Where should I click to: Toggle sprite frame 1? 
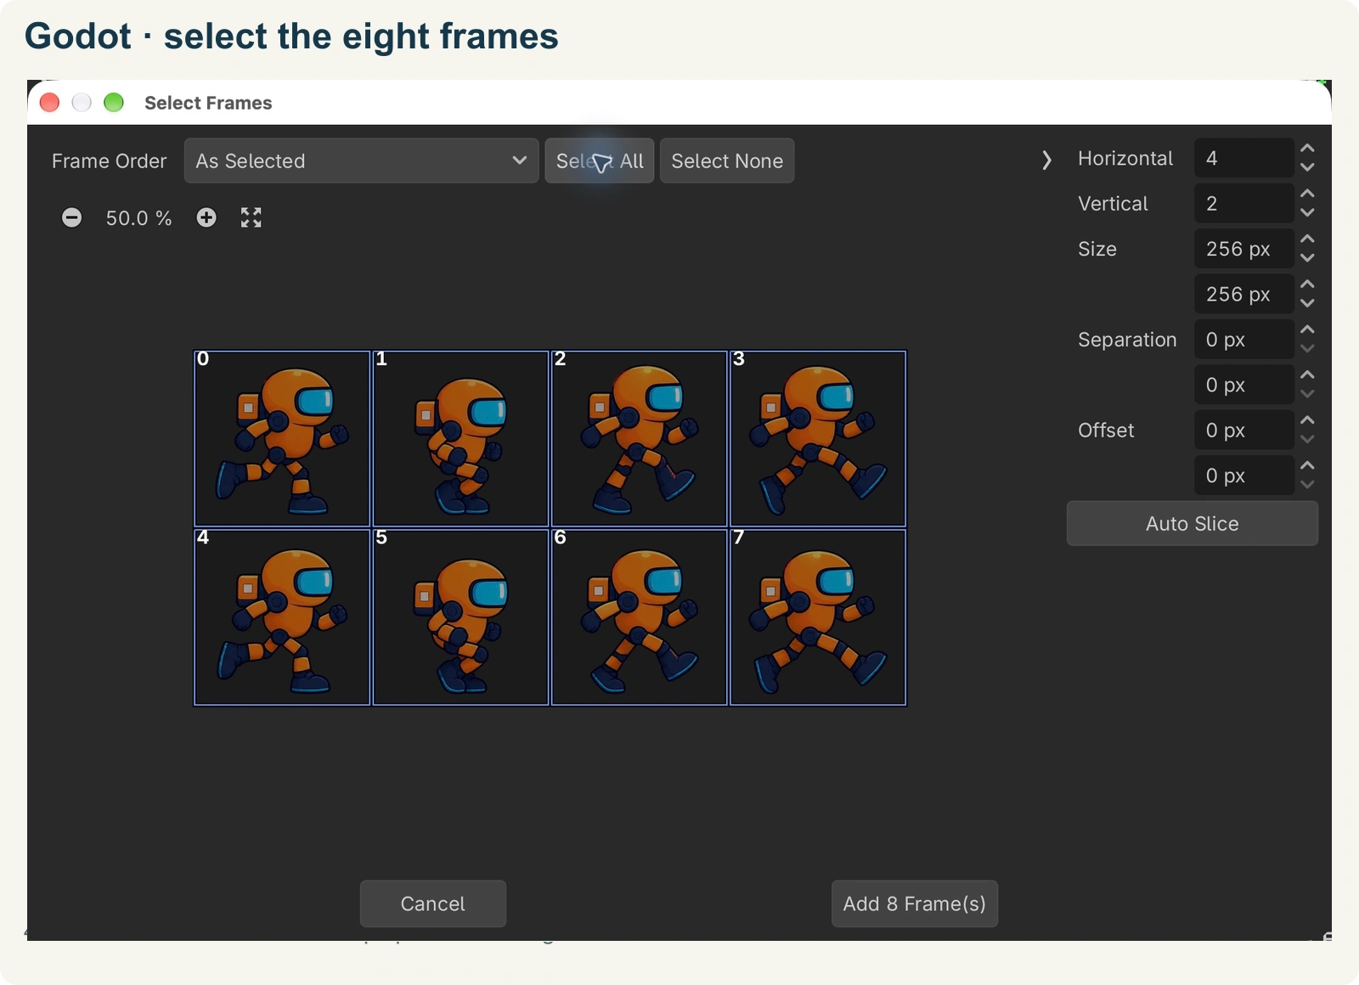click(460, 439)
